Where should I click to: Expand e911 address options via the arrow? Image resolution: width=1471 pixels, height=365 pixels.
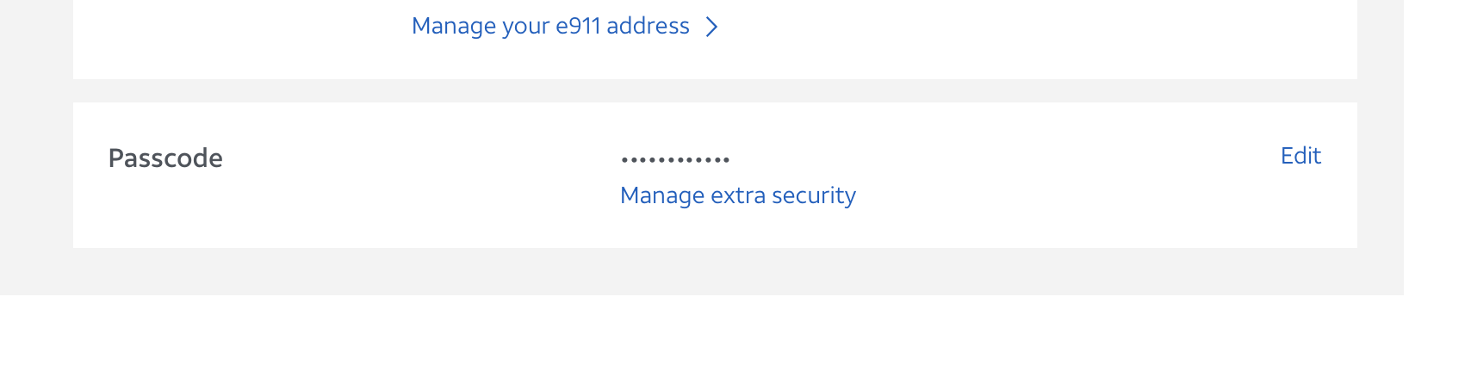click(711, 28)
